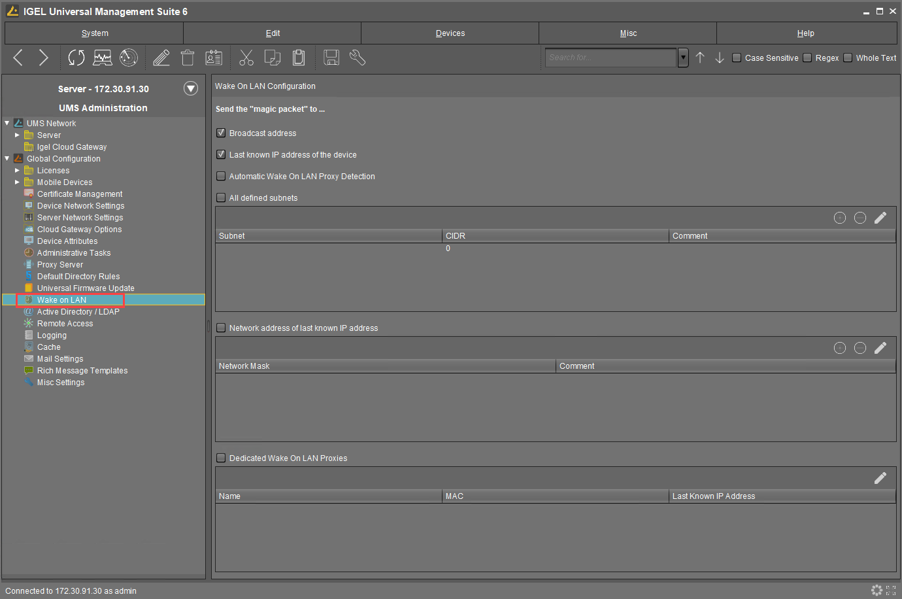Click the radar scan icon in toolbar

pyautogui.click(x=129, y=58)
